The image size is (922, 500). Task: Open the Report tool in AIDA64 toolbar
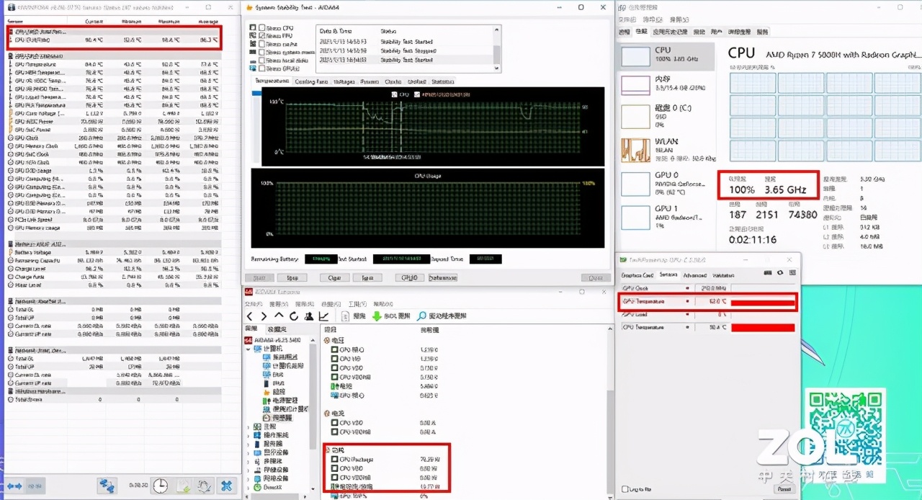354,316
